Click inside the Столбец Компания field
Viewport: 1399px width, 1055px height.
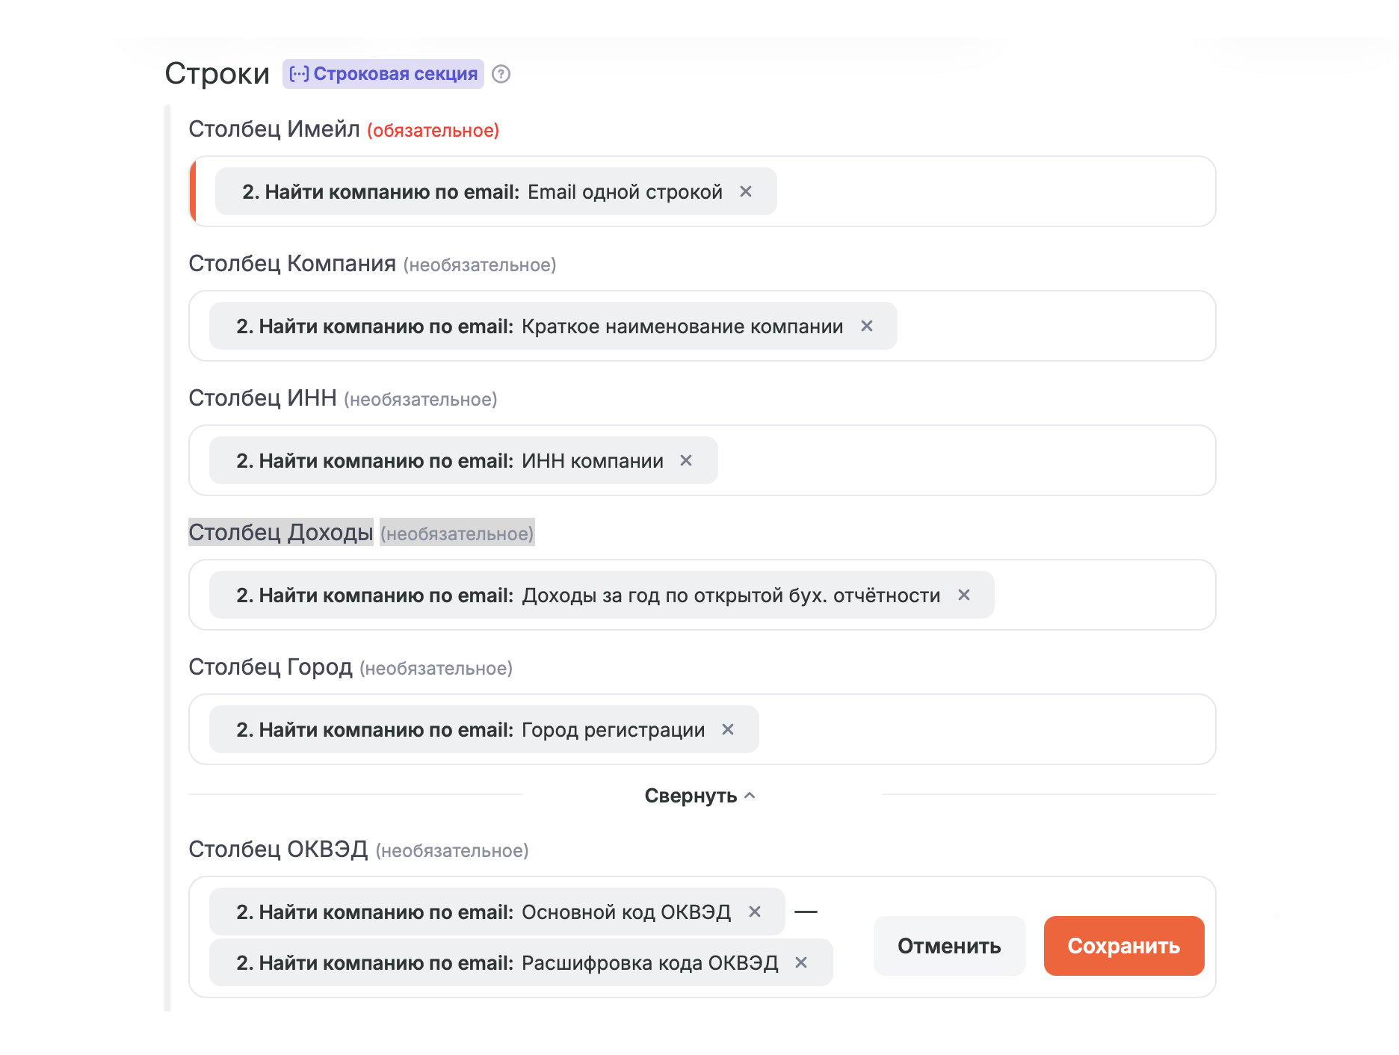pyautogui.click(x=1054, y=327)
